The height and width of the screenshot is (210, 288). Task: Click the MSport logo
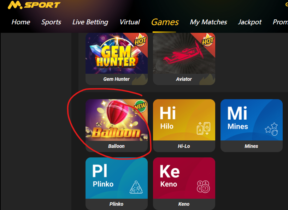click(34, 5)
